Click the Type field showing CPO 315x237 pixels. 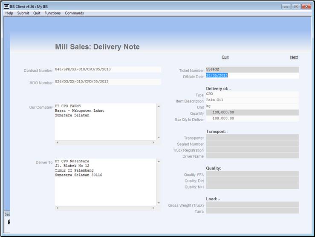coord(252,94)
